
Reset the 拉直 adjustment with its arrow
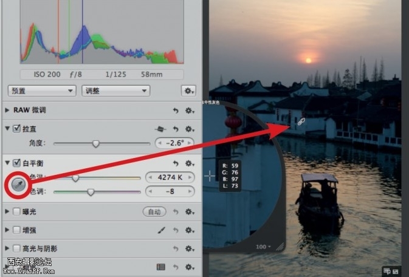coord(176,129)
